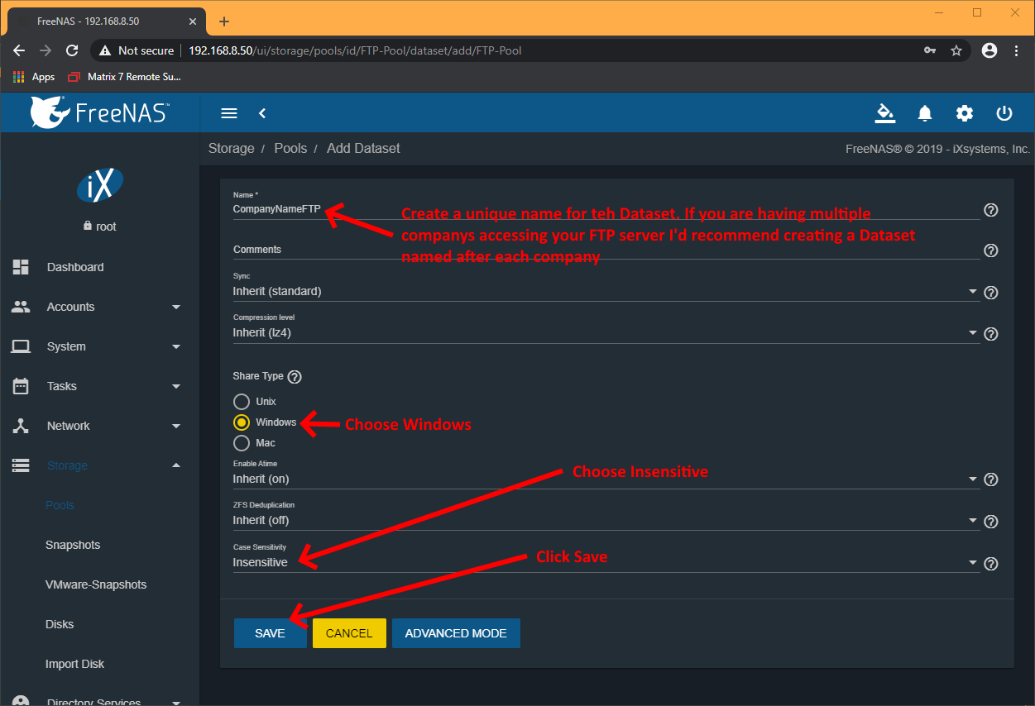The width and height of the screenshot is (1035, 706).
Task: Click the Not secure site info
Action: pyautogui.click(x=137, y=50)
